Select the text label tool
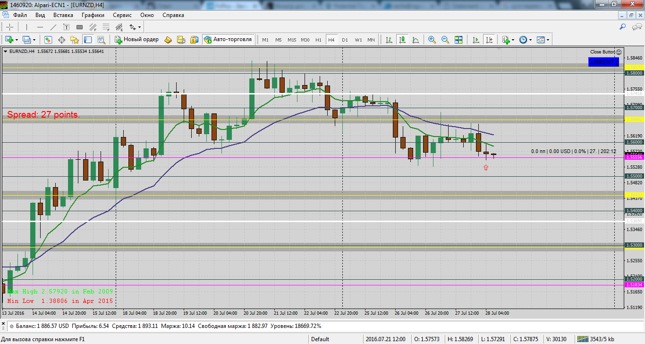This screenshot has width=645, height=344. (67, 27)
